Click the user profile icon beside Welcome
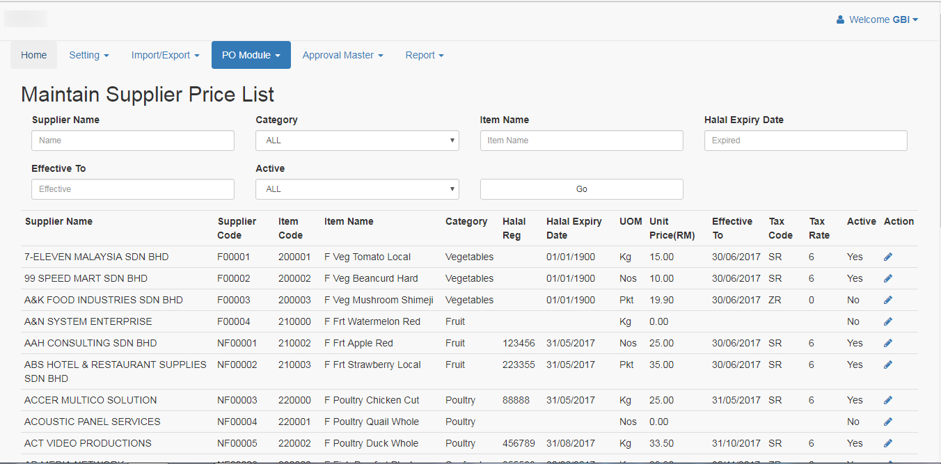Screen dimensions: 941x464 [840, 19]
